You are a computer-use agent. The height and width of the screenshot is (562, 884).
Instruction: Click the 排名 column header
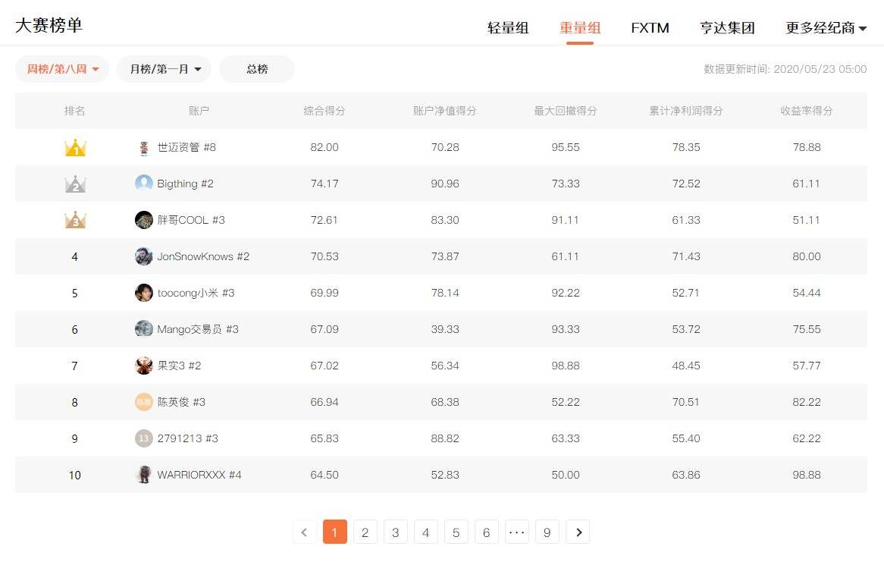click(74, 111)
